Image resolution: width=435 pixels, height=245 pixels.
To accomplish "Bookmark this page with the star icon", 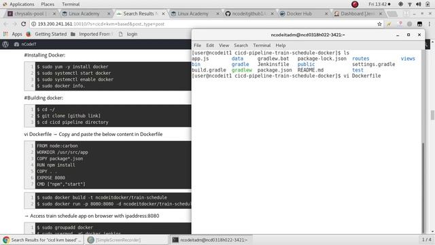I will (379, 24).
